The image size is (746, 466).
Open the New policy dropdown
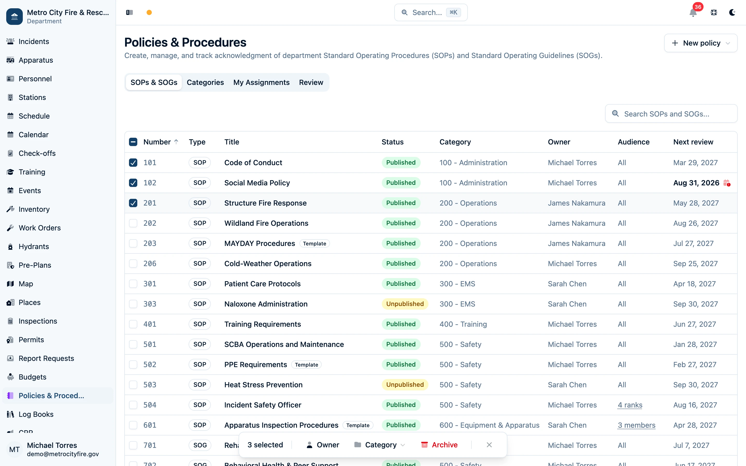(x=700, y=43)
